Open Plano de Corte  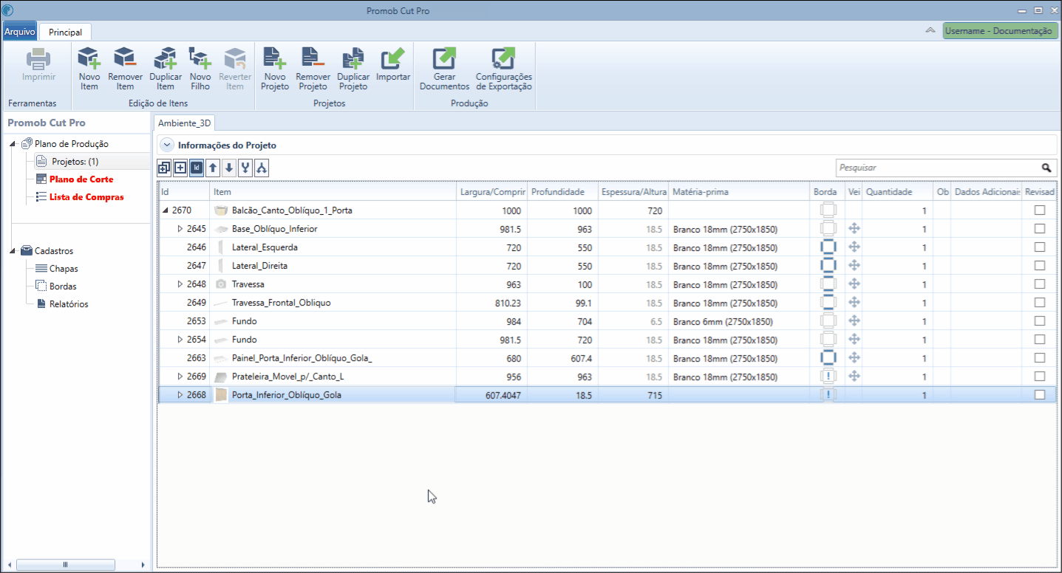[81, 179]
